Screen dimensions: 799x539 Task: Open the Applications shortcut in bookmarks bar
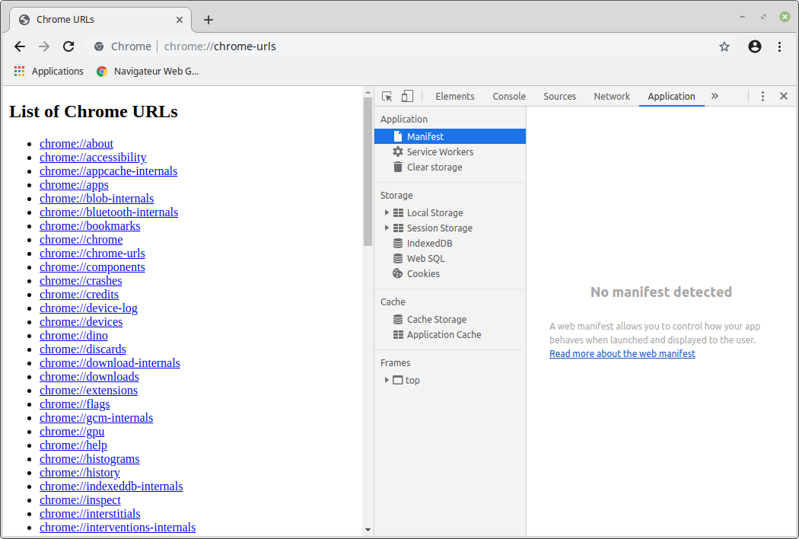(x=49, y=72)
